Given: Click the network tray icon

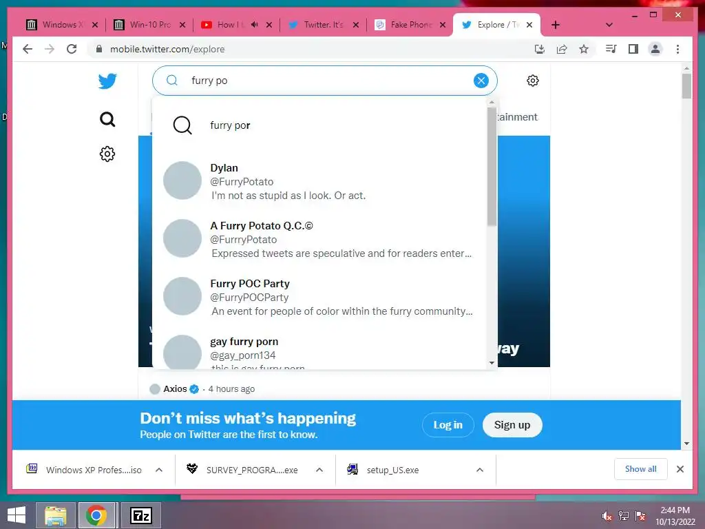Looking at the screenshot, I should 624,516.
